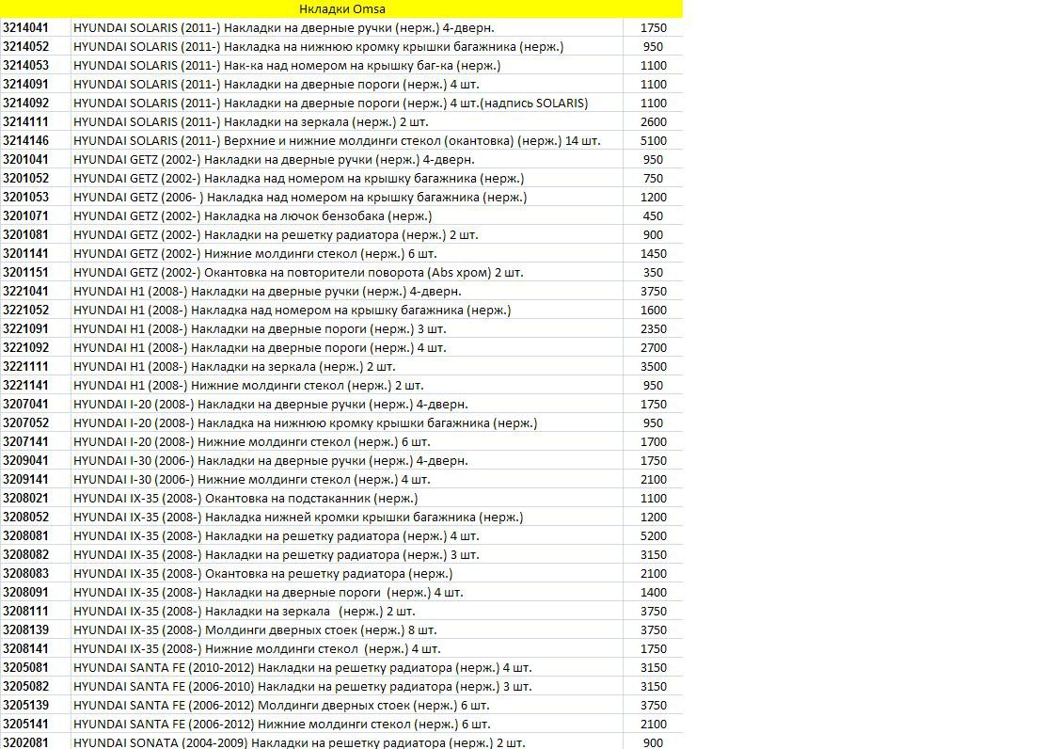
Task: Select price 1750 for code 3214041
Action: (x=653, y=27)
